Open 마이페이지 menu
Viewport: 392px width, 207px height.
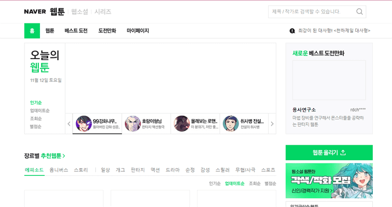[x=138, y=31]
